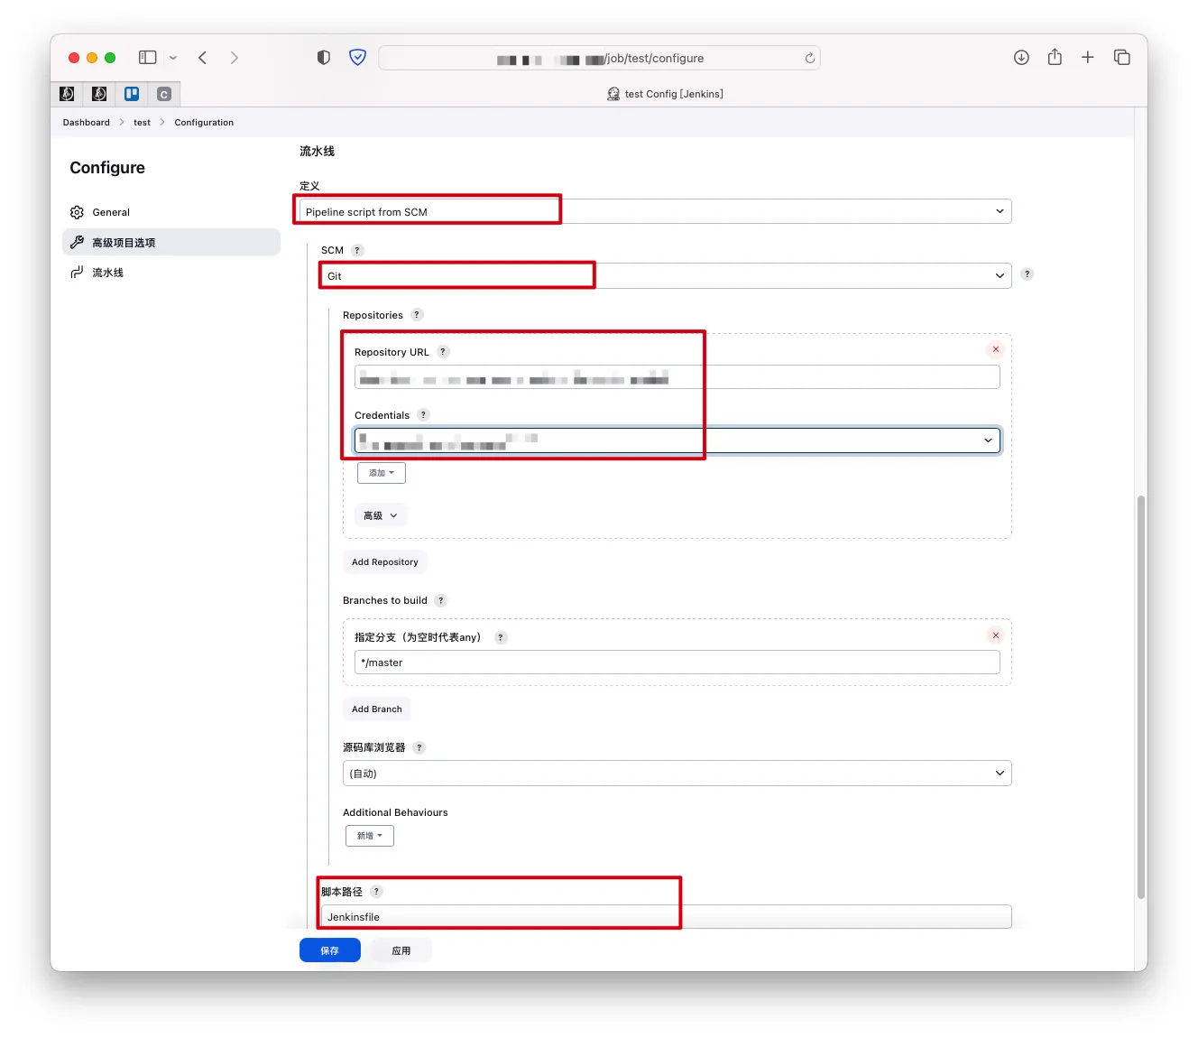The height and width of the screenshot is (1038, 1198).
Task: Click the Branches to build help icon
Action: [441, 600]
